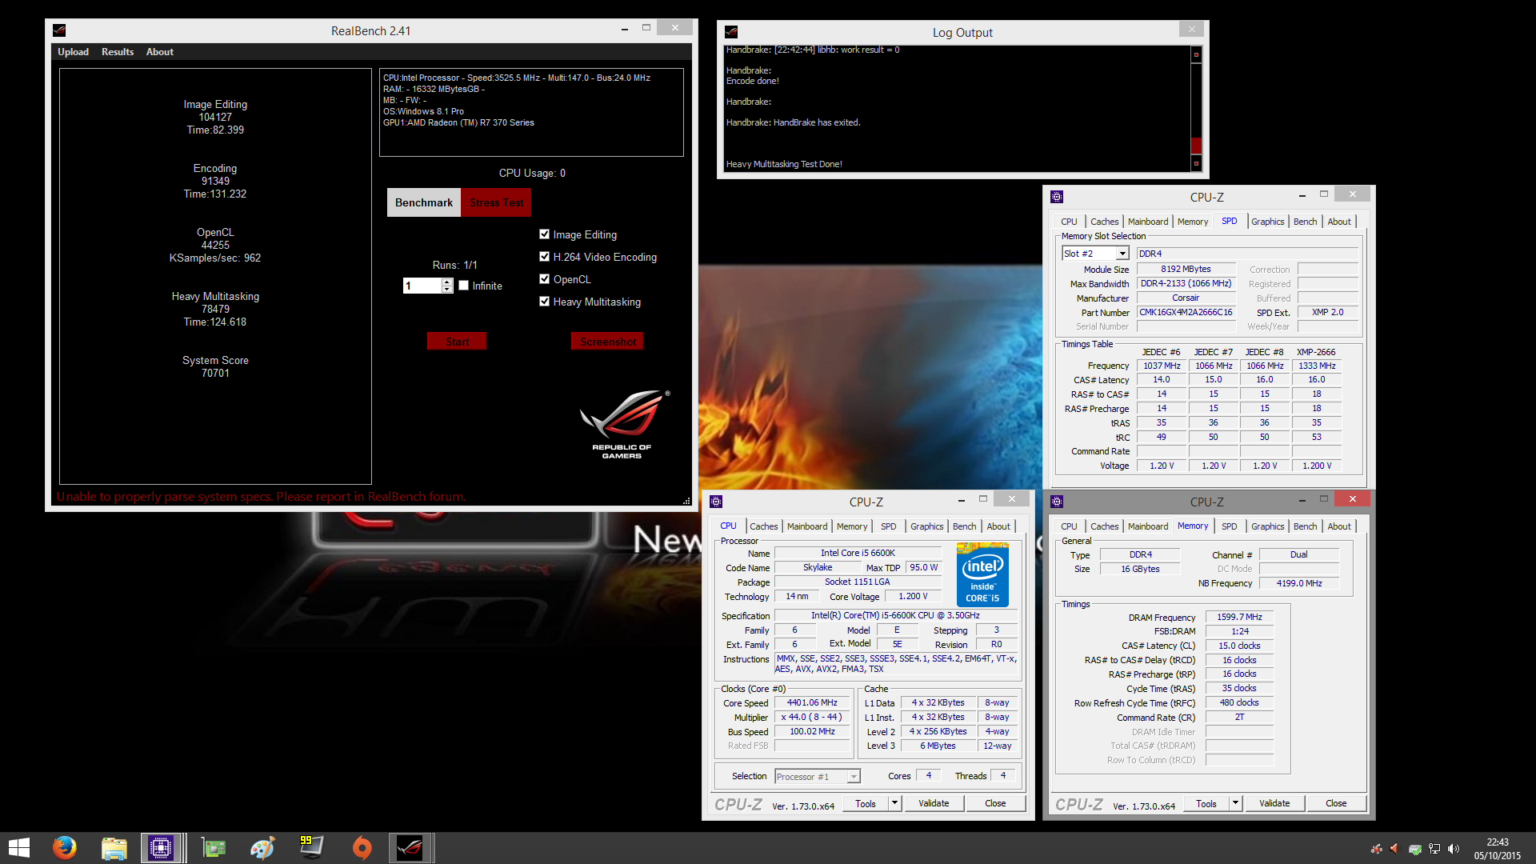Click the red Start button
Viewport: 1536px width, 864px height.
point(457,342)
